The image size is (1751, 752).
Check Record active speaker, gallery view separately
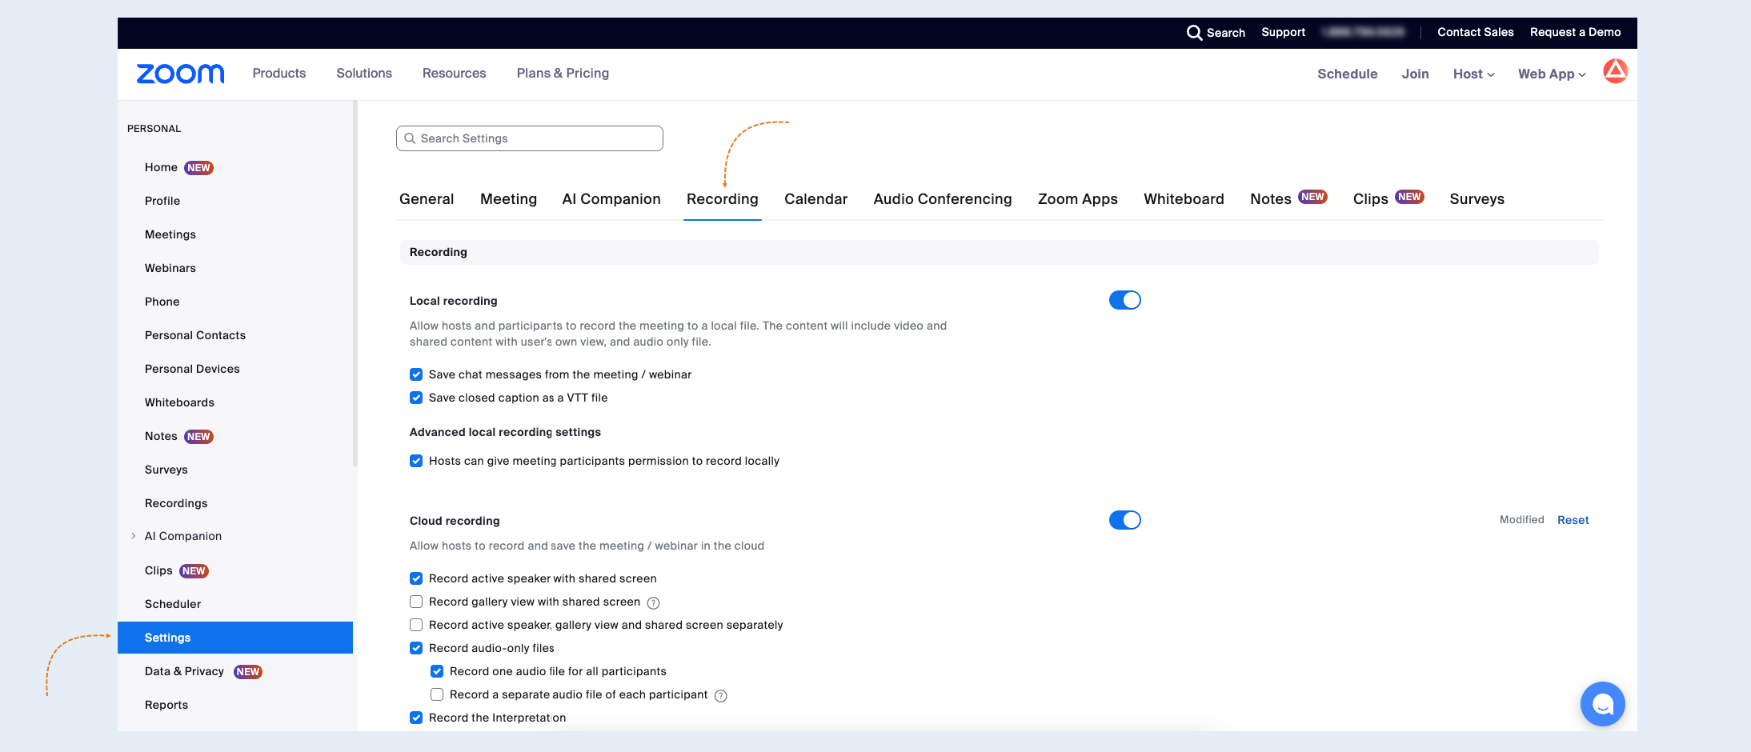(416, 625)
